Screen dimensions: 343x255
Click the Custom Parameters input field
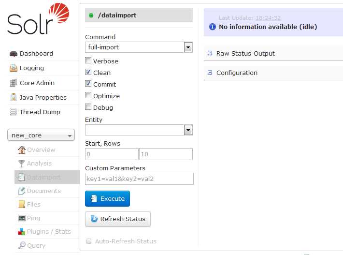pos(139,179)
